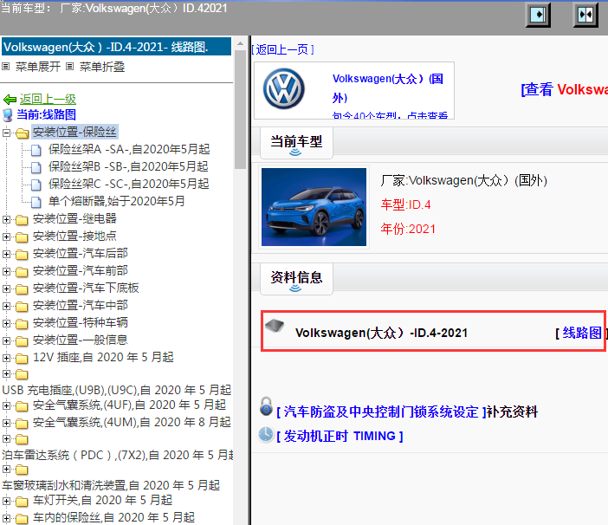Select 泊车雷达系统（PDC）,(7X2) entry

coord(117,455)
